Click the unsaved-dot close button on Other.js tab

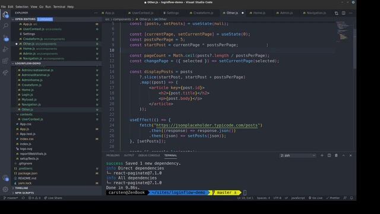(242, 13)
